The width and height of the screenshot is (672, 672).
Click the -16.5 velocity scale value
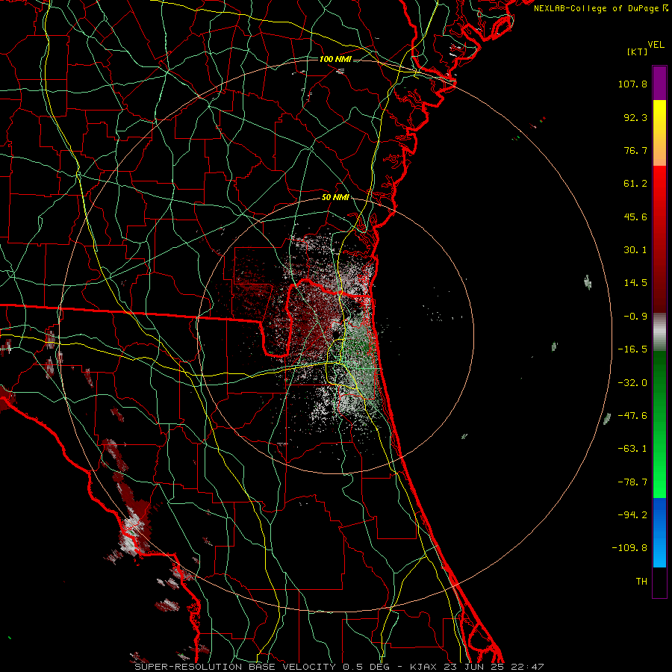[632, 349]
